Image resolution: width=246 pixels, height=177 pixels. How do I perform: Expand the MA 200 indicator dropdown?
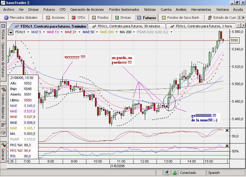[134, 32]
